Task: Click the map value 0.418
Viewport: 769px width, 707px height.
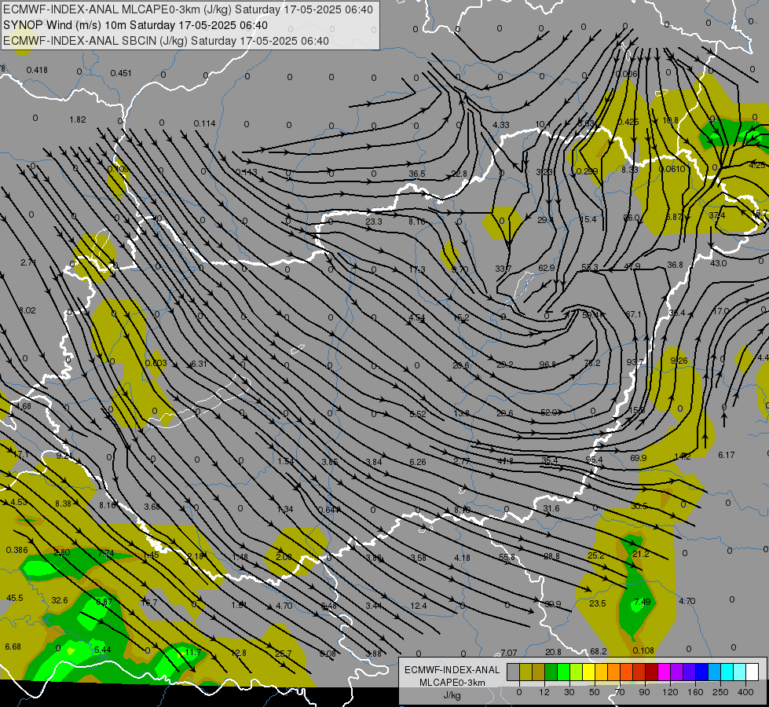Action: [x=37, y=70]
